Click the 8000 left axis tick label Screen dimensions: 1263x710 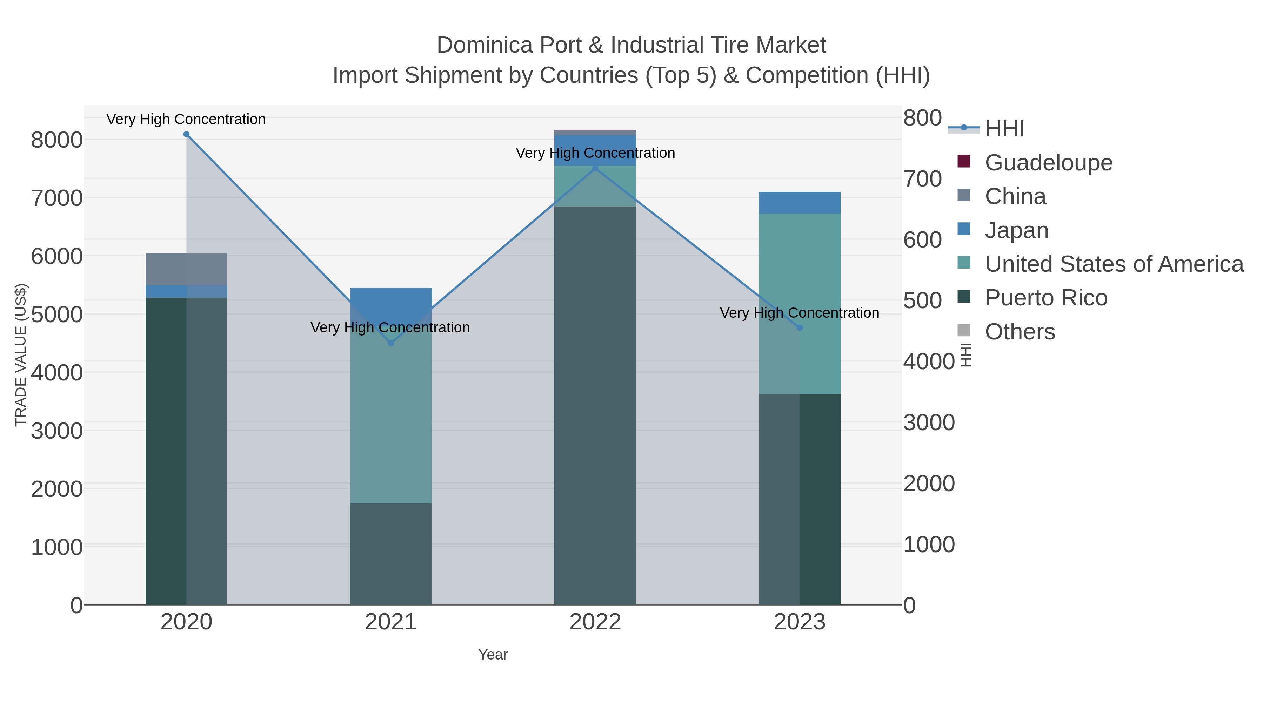tap(57, 140)
